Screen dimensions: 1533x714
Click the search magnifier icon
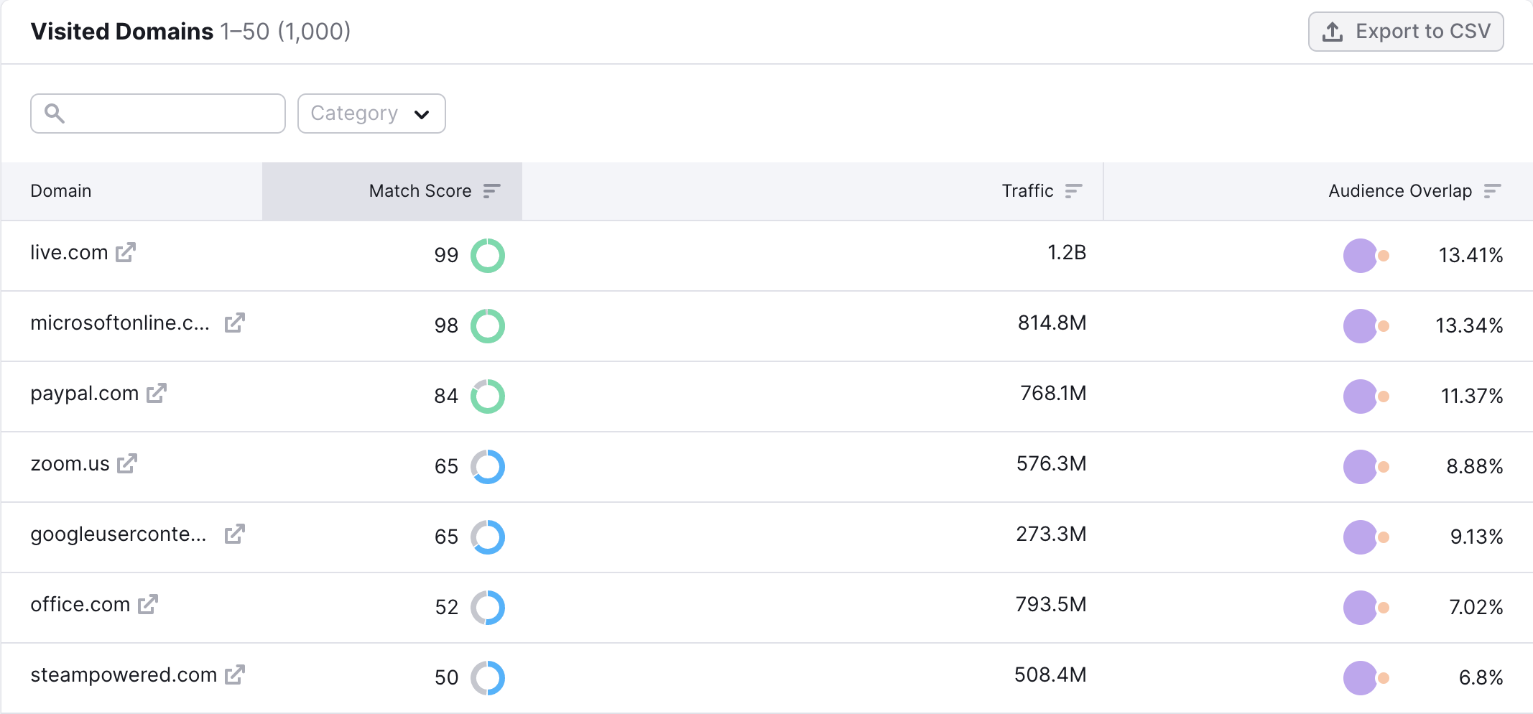click(55, 113)
